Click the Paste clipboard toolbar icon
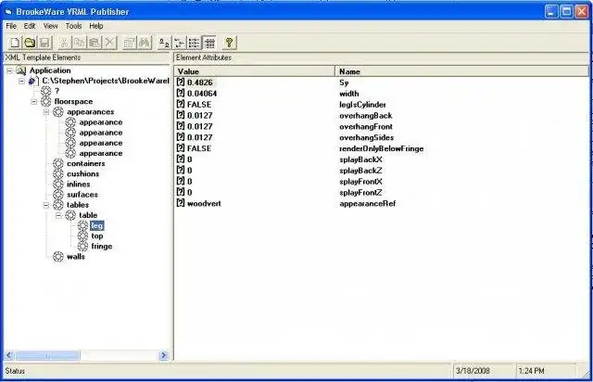593x382 pixels. pos(95,43)
